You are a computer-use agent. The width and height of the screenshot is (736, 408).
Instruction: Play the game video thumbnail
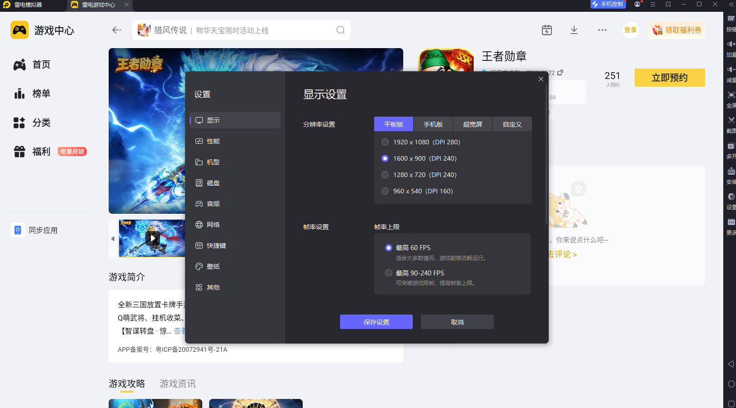[153, 238]
